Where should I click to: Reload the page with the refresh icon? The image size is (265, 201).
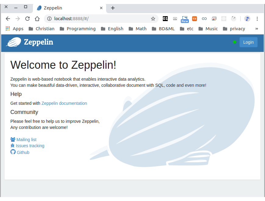coord(27,19)
